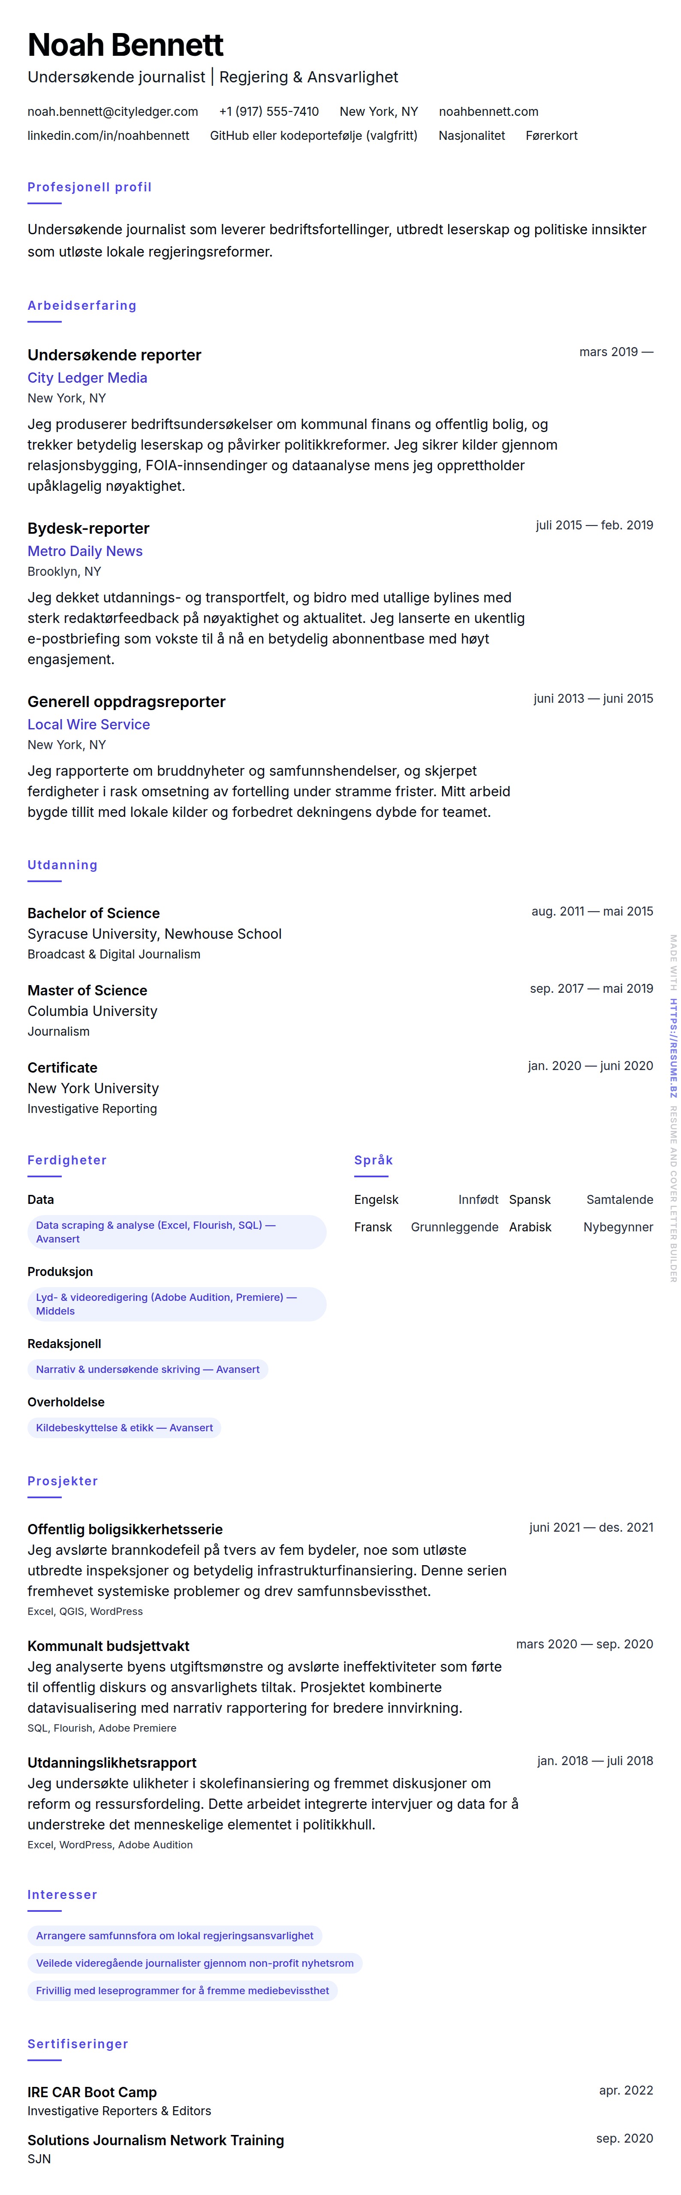This screenshot has height=2195, width=681.
Task: Select the Veilede videregående journalister interest tag
Action: (x=194, y=1963)
